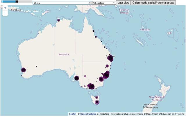Click the New Zealand/Aotearoa map label
This screenshot has width=186, height=117.
[157, 98]
